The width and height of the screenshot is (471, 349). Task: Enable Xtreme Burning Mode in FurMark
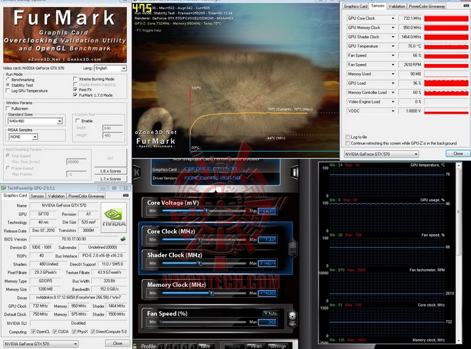click(x=75, y=79)
